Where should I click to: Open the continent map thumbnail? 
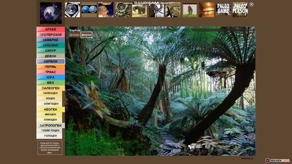point(106,10)
